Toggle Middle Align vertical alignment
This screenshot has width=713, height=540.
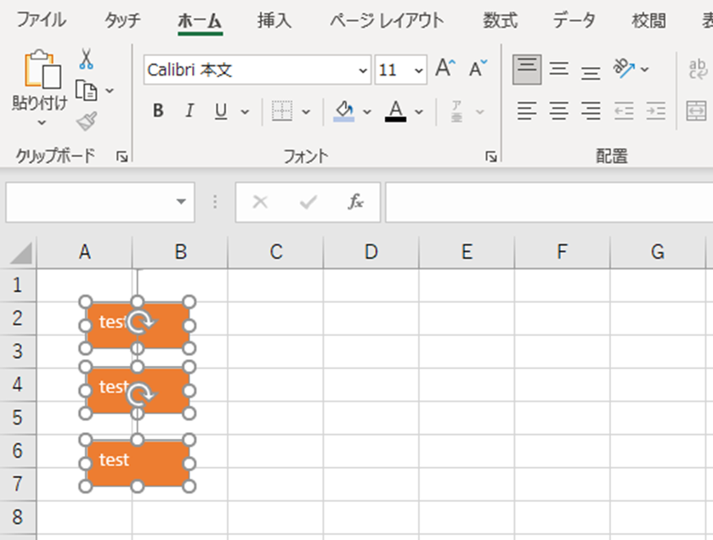[559, 70]
